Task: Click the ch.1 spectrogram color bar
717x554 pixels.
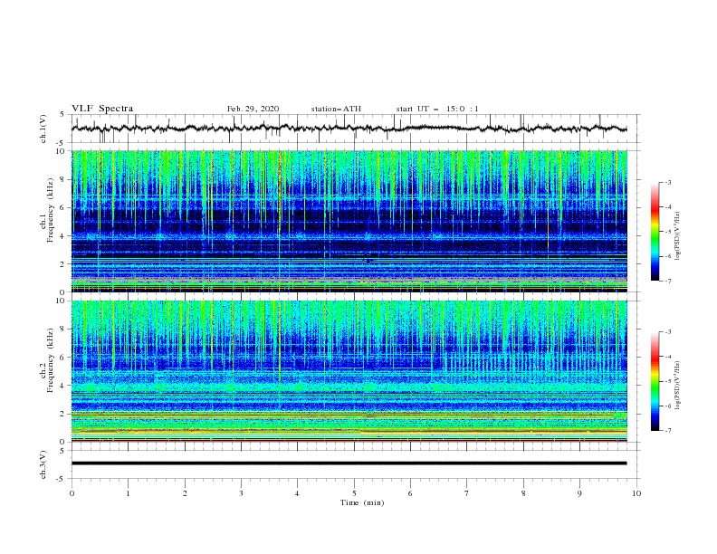Action: [655, 232]
